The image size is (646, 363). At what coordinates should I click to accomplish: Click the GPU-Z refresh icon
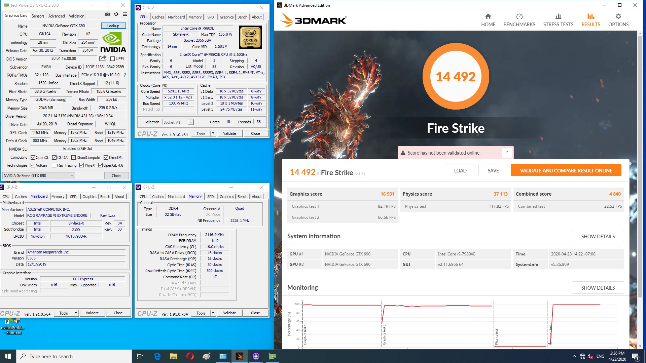116,14
